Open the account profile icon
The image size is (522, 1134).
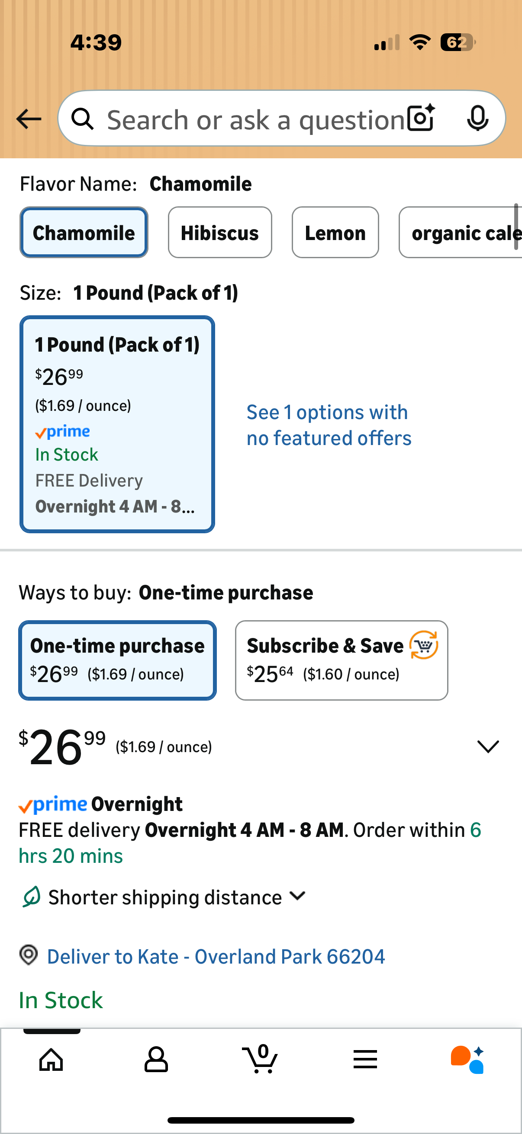(x=156, y=1059)
